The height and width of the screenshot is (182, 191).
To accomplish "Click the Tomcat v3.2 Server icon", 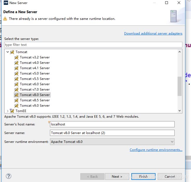I will click(x=16, y=57).
